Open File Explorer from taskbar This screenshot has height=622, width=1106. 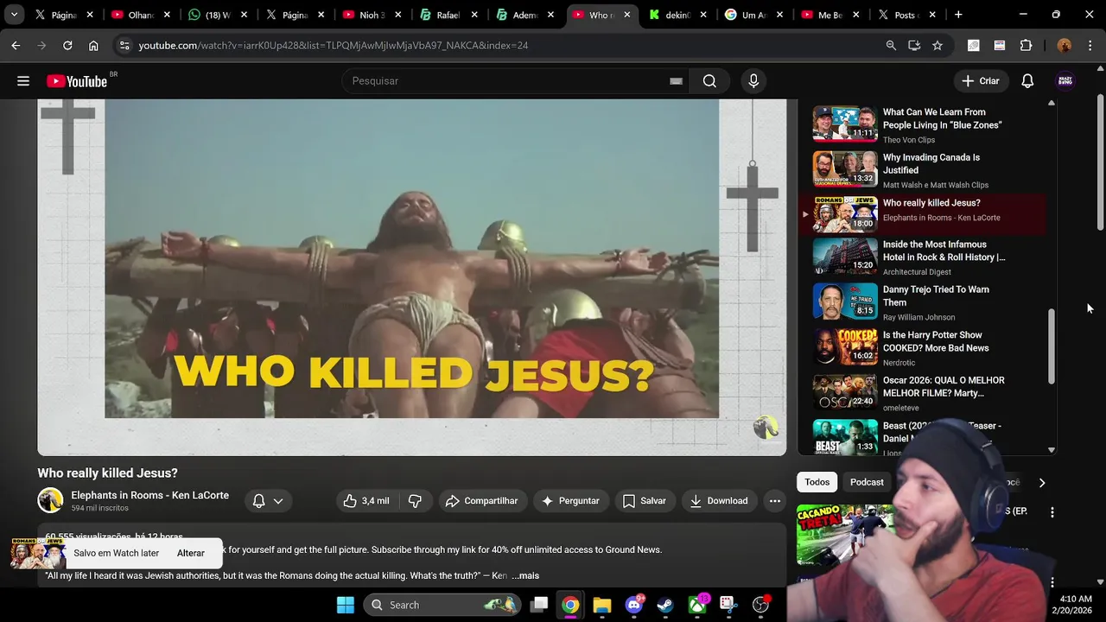[x=602, y=605]
